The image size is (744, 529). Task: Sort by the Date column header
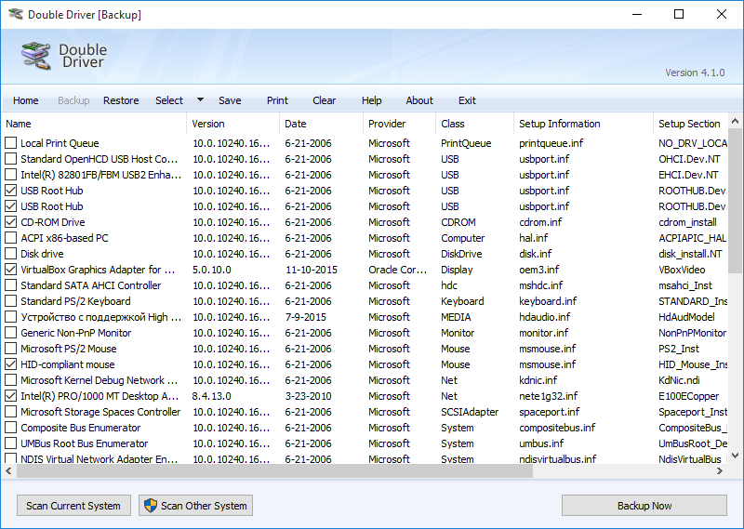tap(321, 124)
